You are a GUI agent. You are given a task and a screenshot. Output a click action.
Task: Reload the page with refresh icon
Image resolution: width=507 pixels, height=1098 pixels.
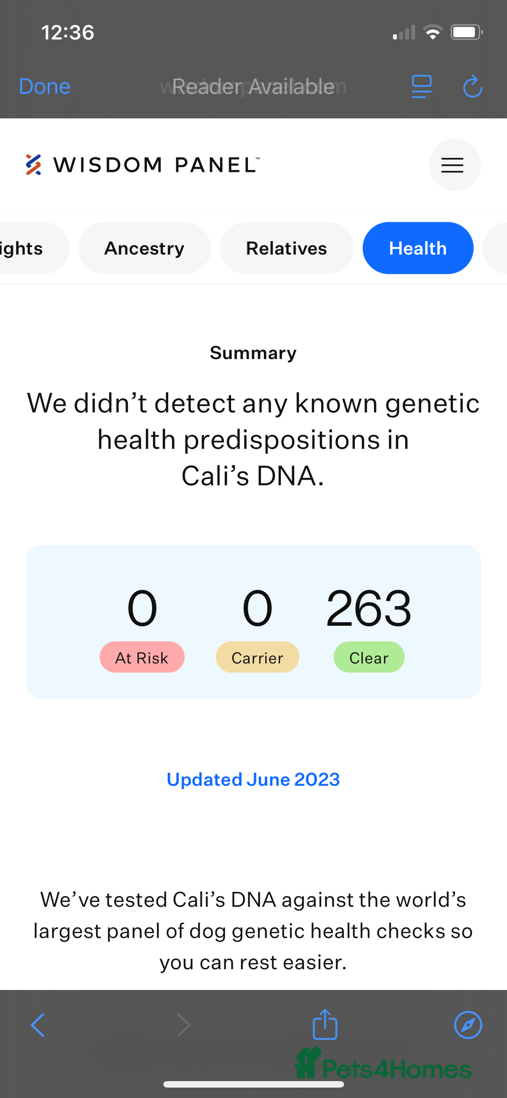(x=472, y=86)
